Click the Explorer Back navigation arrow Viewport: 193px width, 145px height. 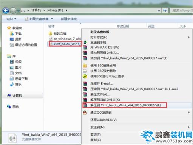[6, 11]
